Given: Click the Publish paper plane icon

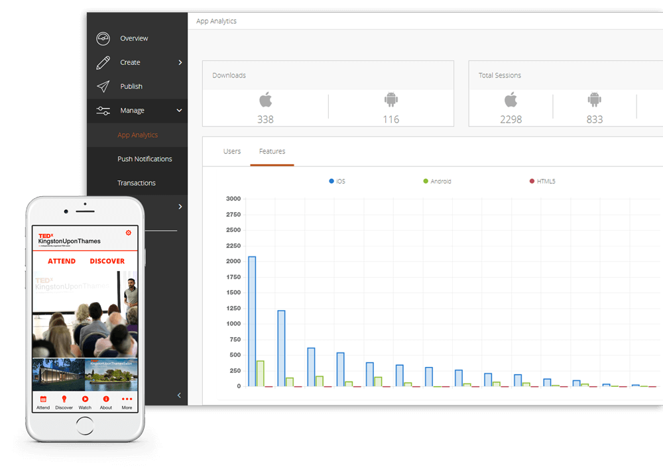Looking at the screenshot, I should tap(103, 86).
